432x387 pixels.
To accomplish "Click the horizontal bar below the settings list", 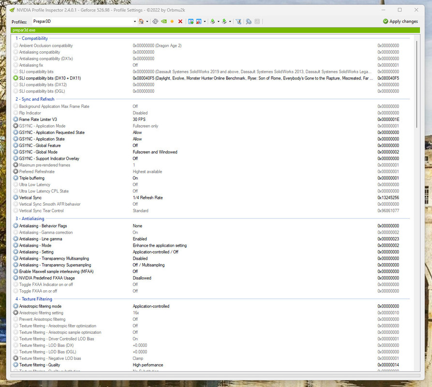I will pos(215,375).
